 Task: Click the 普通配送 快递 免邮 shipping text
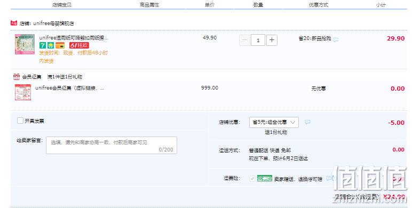[x=270, y=150]
